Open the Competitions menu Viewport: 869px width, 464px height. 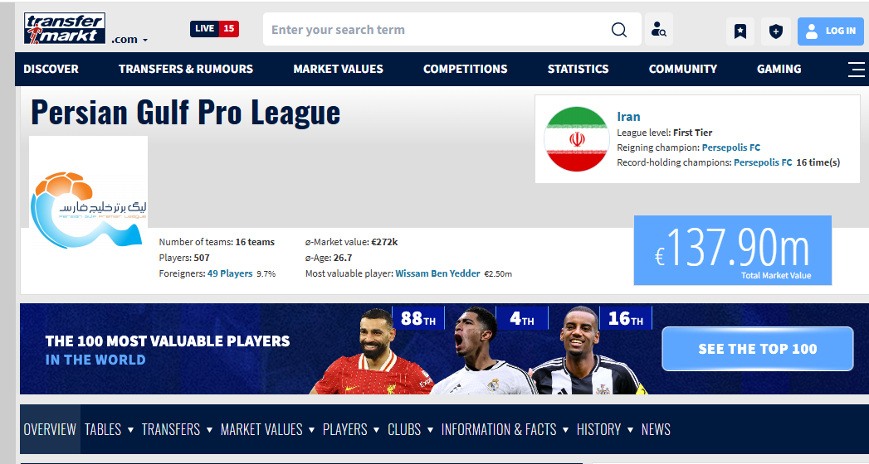(465, 70)
